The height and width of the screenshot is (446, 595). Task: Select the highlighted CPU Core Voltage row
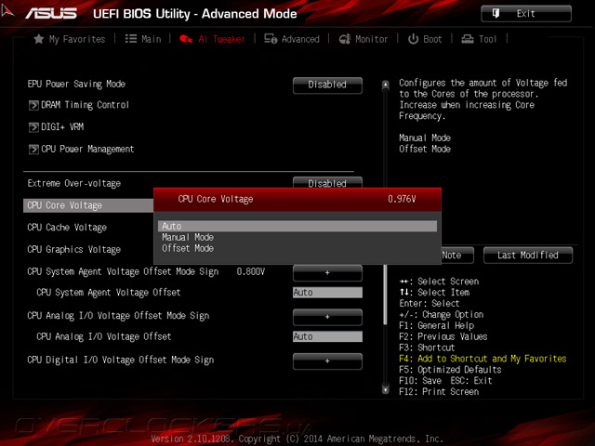tap(88, 205)
